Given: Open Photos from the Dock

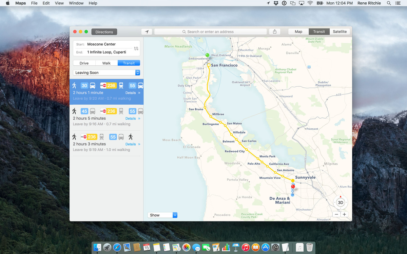Looking at the screenshot, I should coord(186,248).
